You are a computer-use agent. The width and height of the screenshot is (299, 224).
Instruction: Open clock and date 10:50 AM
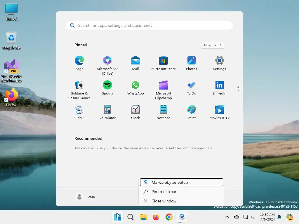(x=267, y=217)
